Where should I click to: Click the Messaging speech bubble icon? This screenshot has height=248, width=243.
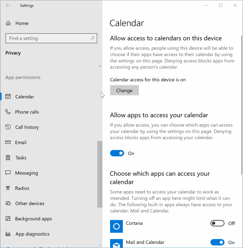8,173
